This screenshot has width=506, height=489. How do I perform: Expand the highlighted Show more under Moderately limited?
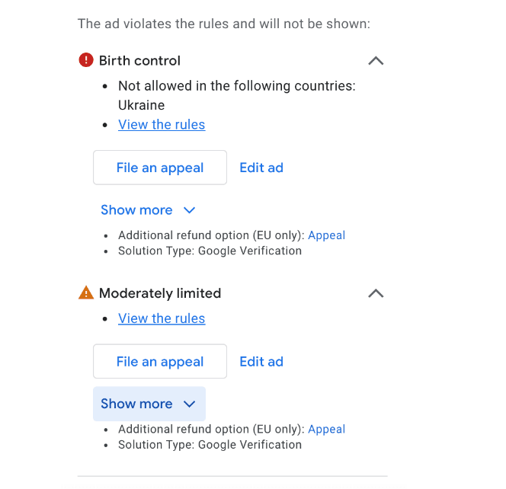pos(149,404)
